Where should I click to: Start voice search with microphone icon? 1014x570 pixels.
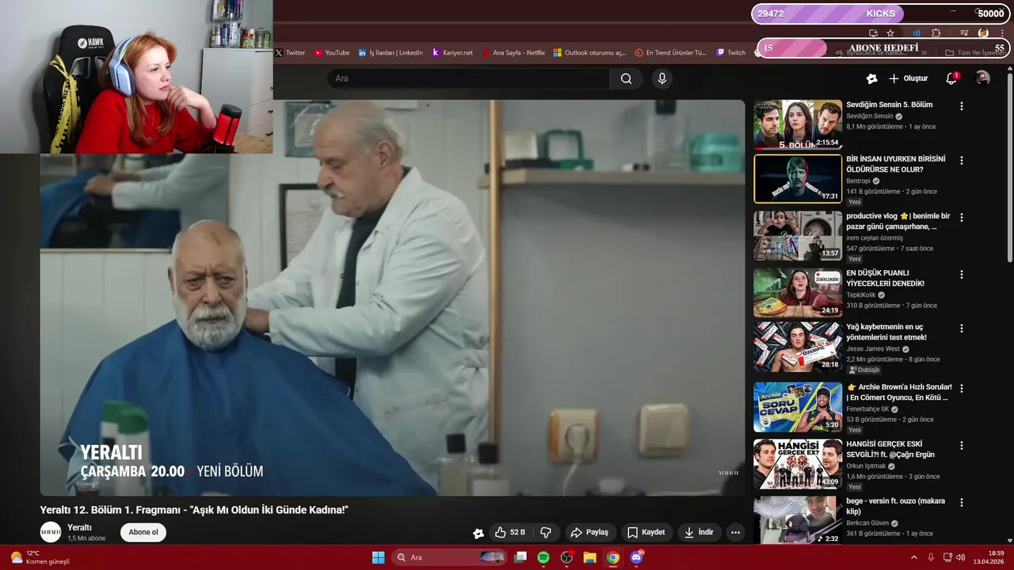coord(662,78)
